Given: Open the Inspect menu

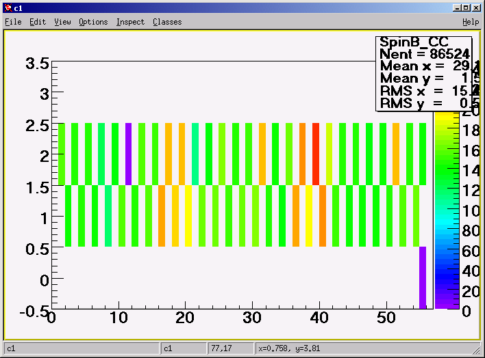Looking at the screenshot, I should 130,22.
